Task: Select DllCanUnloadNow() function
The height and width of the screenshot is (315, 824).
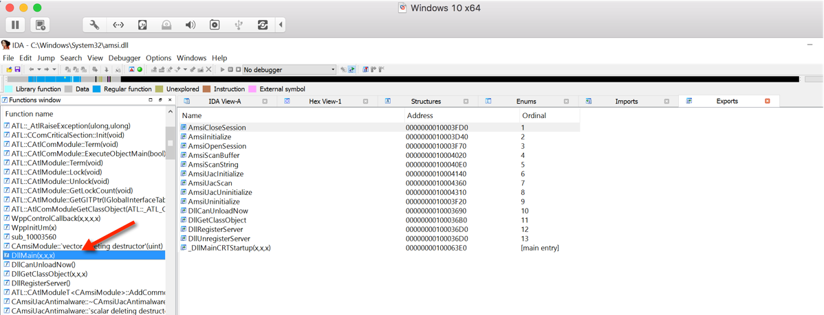Action: 83,265
